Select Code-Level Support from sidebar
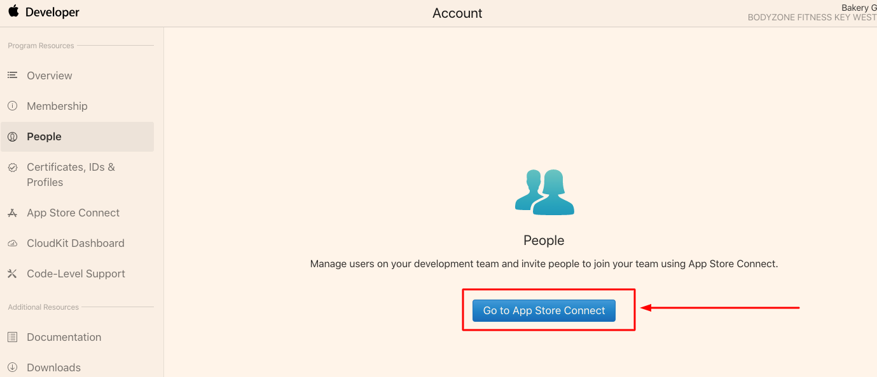 [76, 274]
